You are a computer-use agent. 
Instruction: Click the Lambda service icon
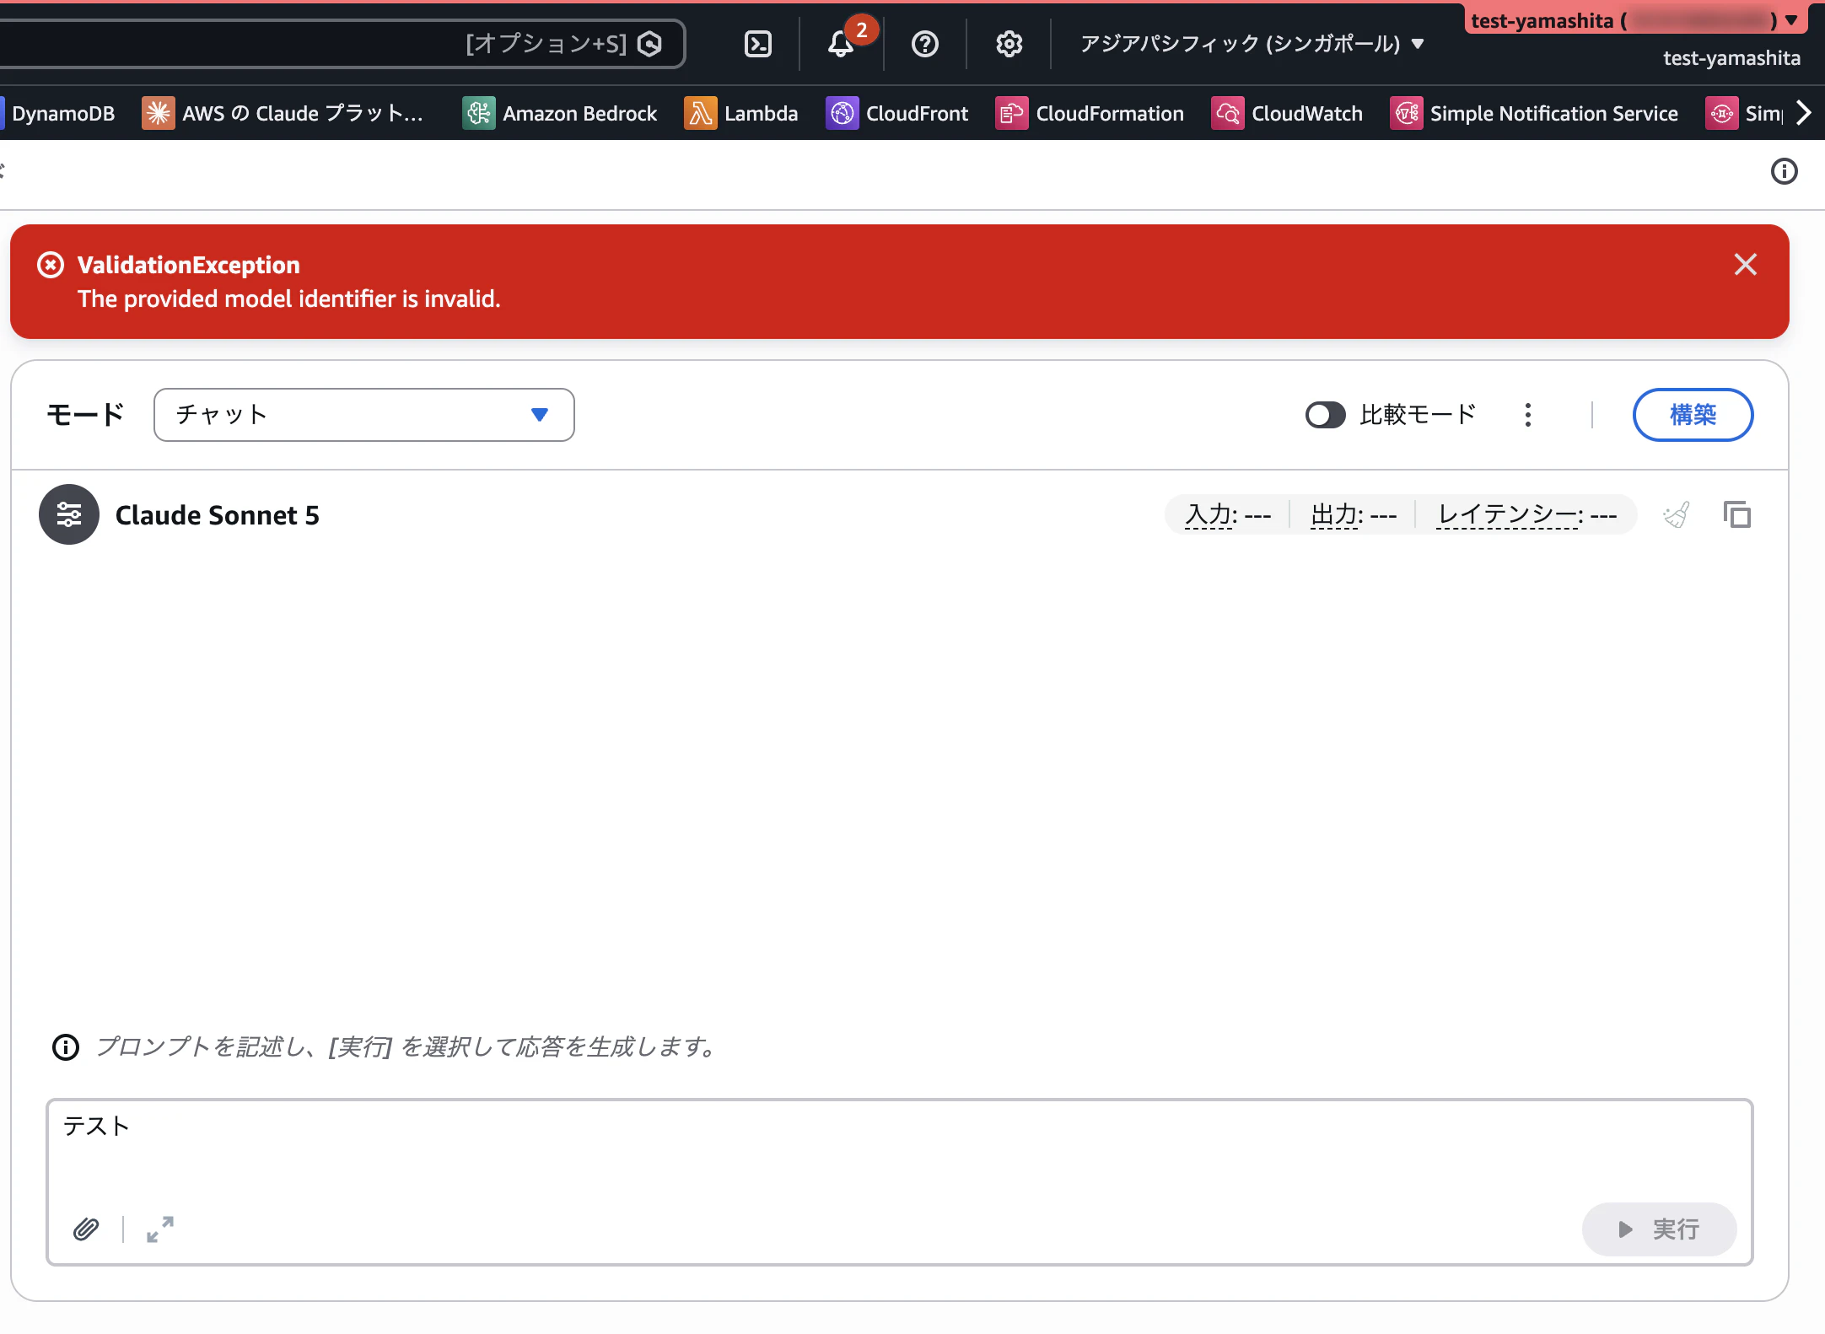pyautogui.click(x=700, y=113)
